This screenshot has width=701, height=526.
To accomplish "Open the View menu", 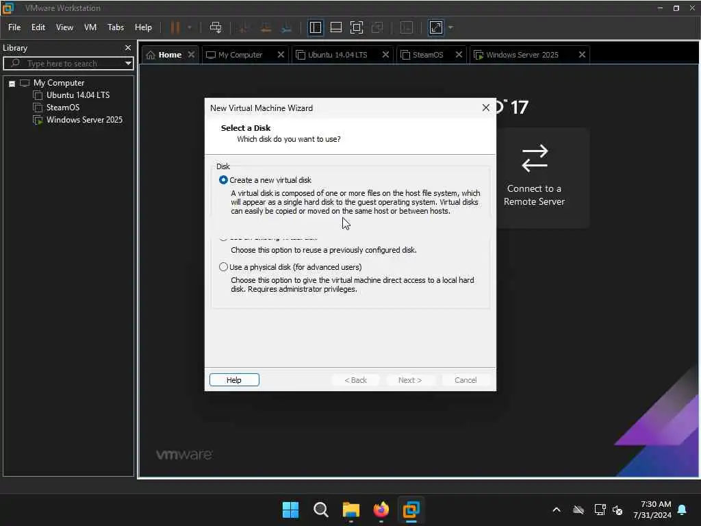I will (x=64, y=27).
